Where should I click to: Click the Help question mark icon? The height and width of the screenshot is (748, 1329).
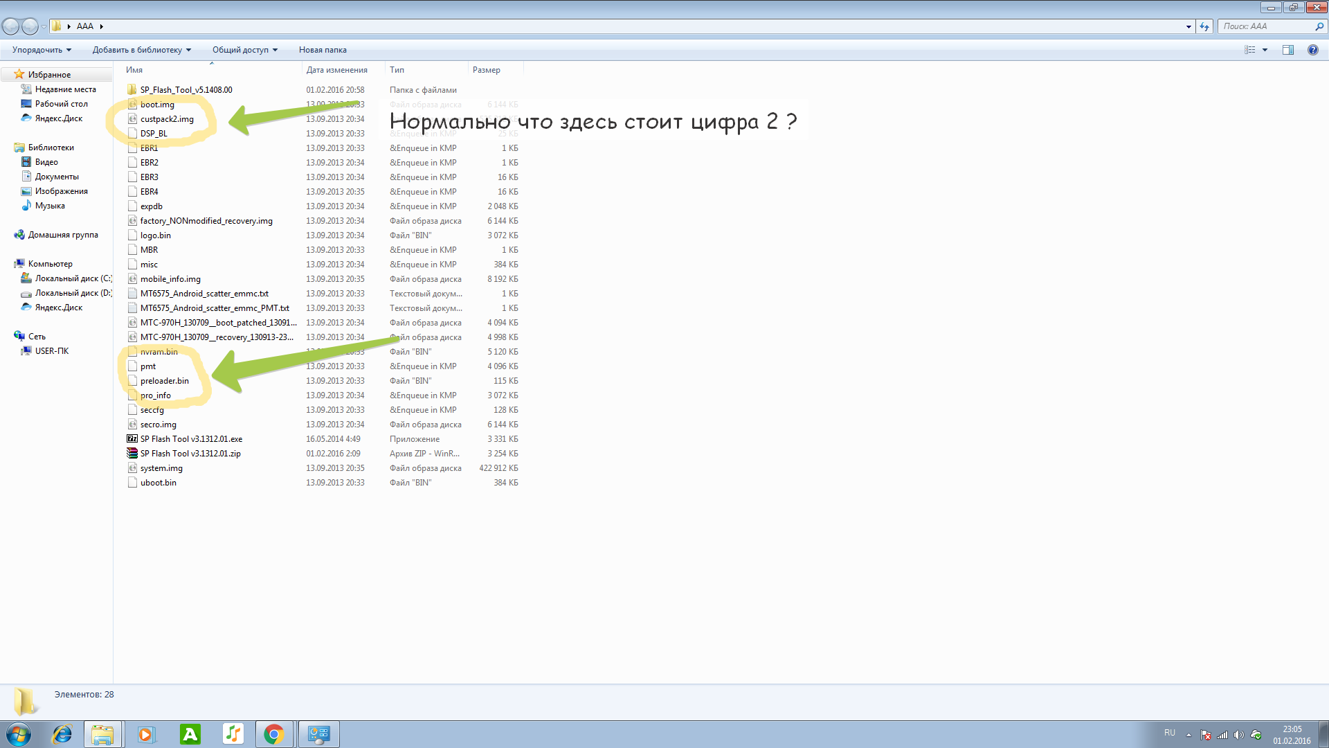1312,50
